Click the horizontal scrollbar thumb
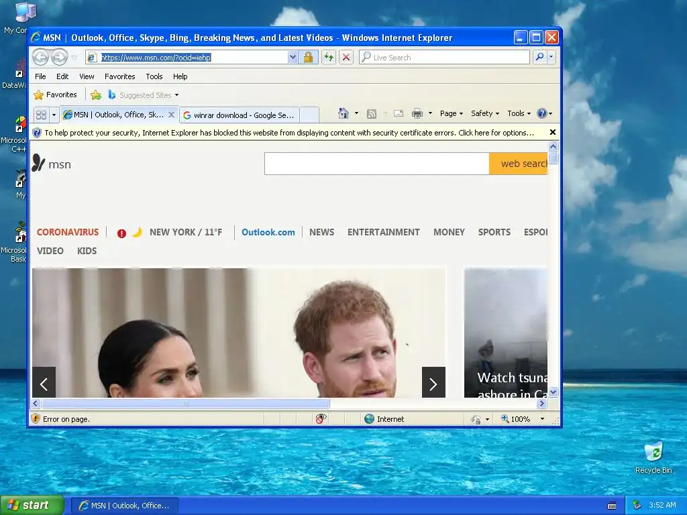 [185, 403]
